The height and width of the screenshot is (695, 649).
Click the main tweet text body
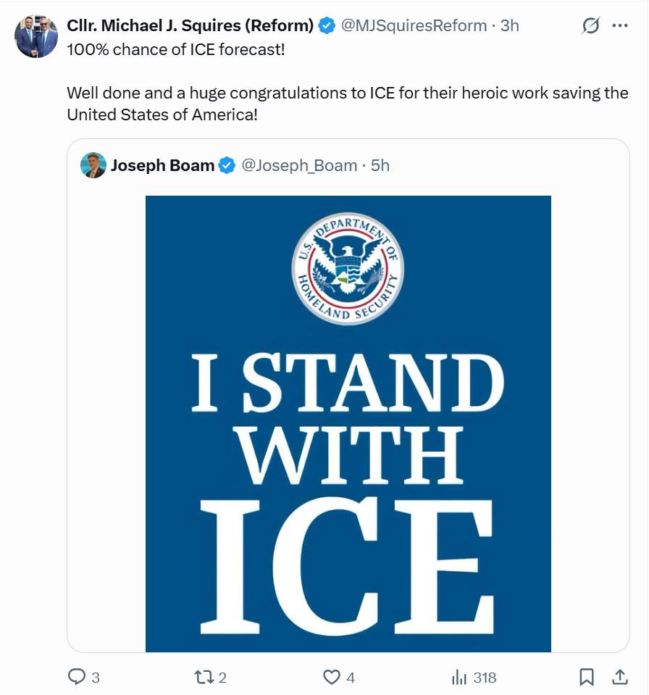(346, 93)
